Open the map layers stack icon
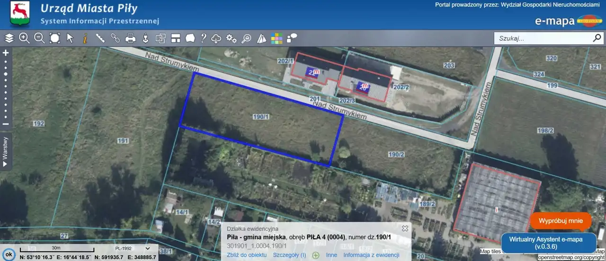This screenshot has height=261, width=606. pyautogui.click(x=9, y=38)
